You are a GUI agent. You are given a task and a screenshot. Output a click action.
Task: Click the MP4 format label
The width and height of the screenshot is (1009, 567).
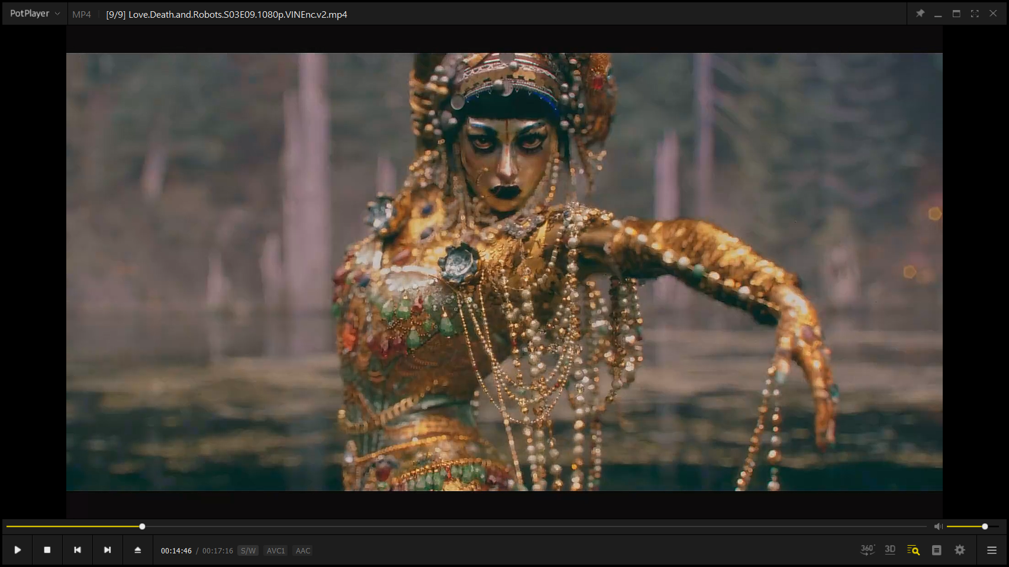click(x=82, y=14)
